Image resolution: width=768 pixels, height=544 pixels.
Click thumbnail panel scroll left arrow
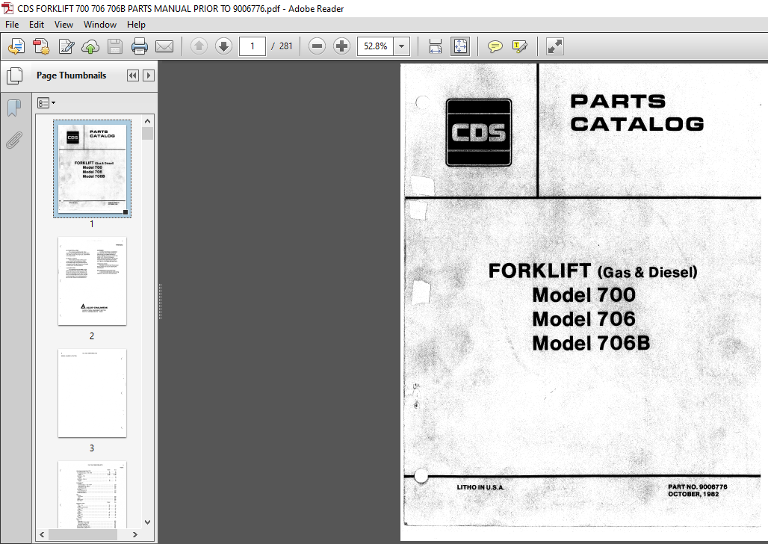[42, 535]
